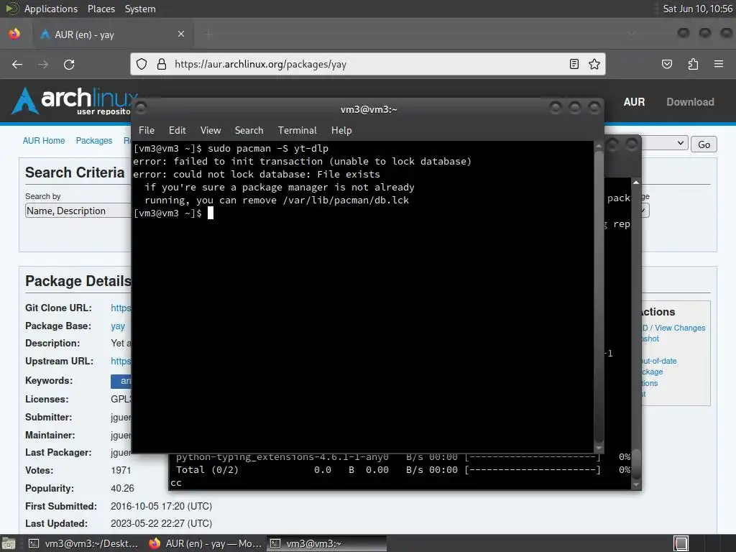Click the address bar URL field
This screenshot has width=736, height=552.
click(369, 64)
